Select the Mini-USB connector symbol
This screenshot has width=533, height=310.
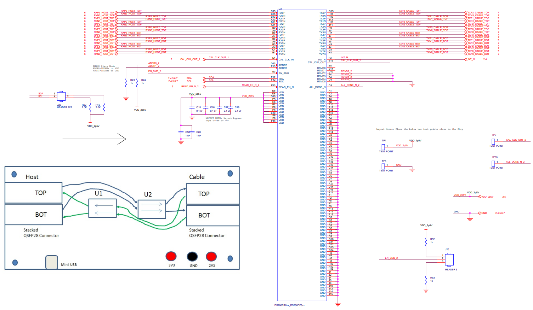point(52,262)
